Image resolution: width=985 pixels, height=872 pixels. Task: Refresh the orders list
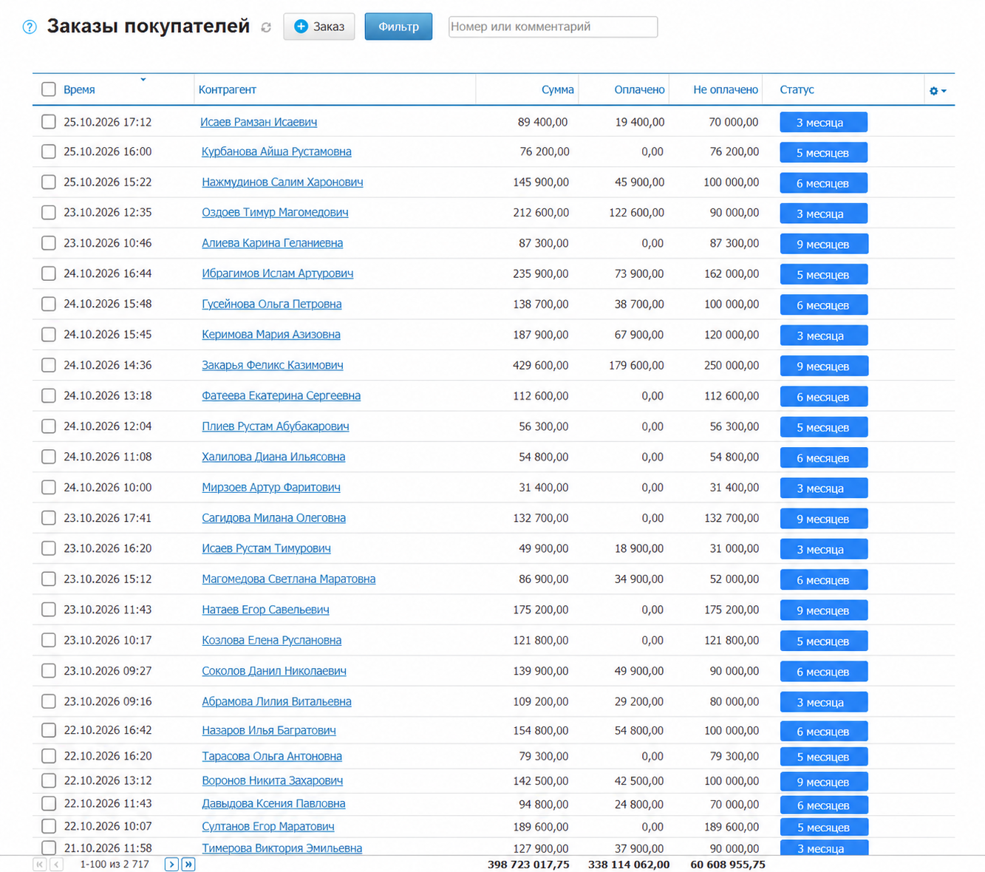coord(266,27)
